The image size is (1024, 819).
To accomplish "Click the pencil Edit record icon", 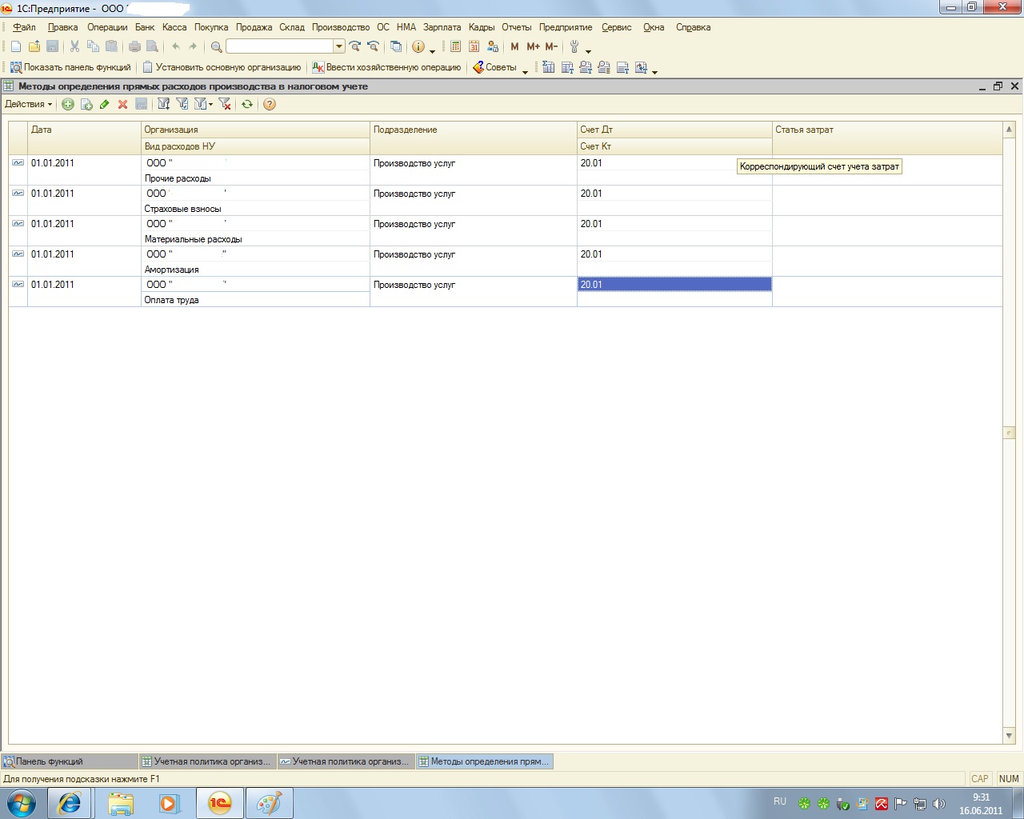I will [104, 104].
